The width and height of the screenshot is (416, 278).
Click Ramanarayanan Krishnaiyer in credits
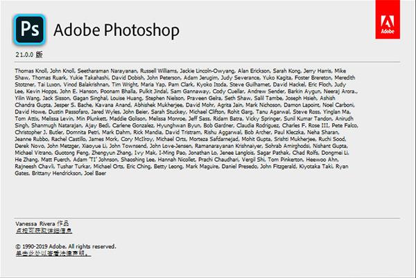click(228, 146)
